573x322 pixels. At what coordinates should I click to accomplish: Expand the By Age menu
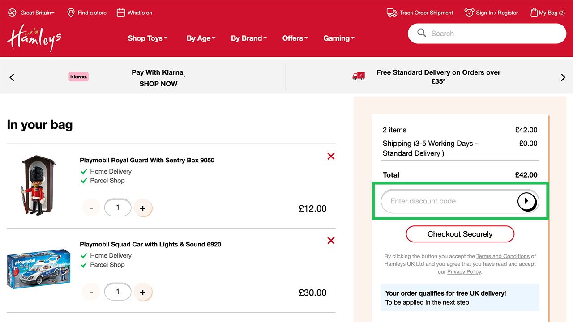coord(201,38)
